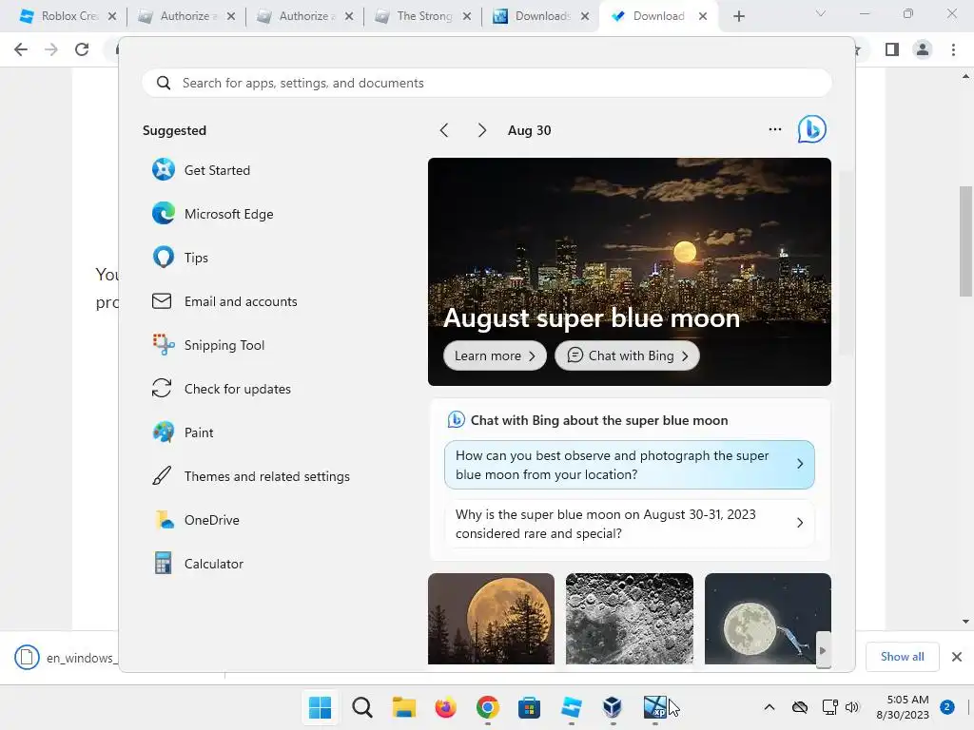Close the downloads bar
Image resolution: width=974 pixels, height=730 pixels.
[x=957, y=656]
